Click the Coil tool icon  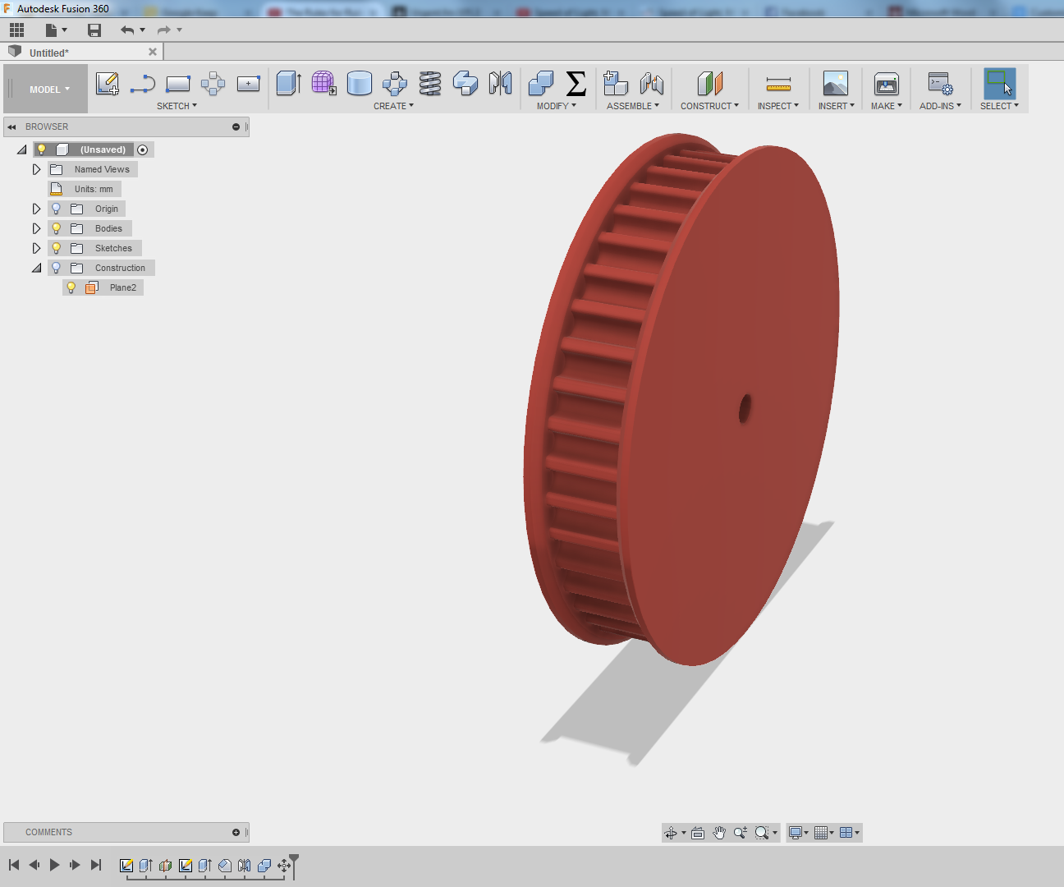tap(429, 84)
